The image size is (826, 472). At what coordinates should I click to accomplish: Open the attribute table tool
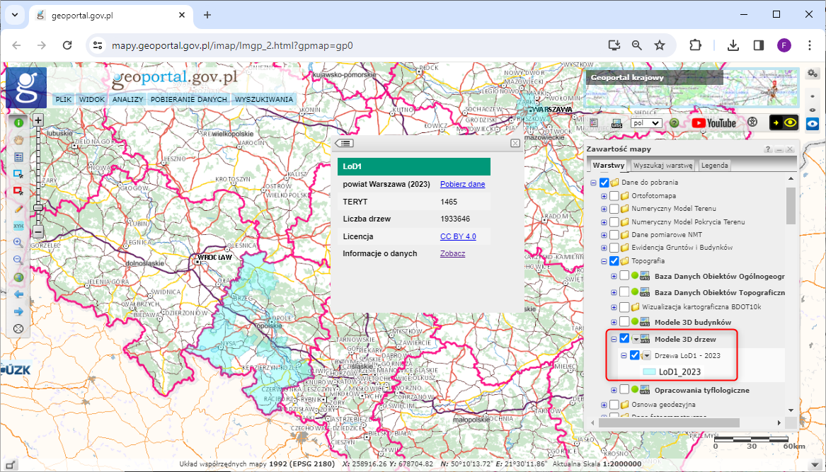18,157
